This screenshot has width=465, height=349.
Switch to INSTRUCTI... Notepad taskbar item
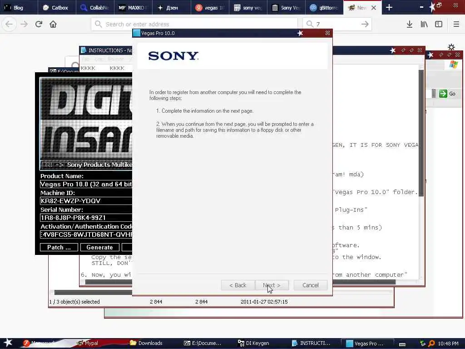(311, 343)
